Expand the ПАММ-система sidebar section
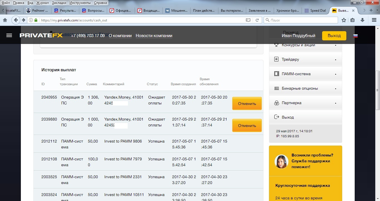The image size is (380, 201). coord(305,74)
